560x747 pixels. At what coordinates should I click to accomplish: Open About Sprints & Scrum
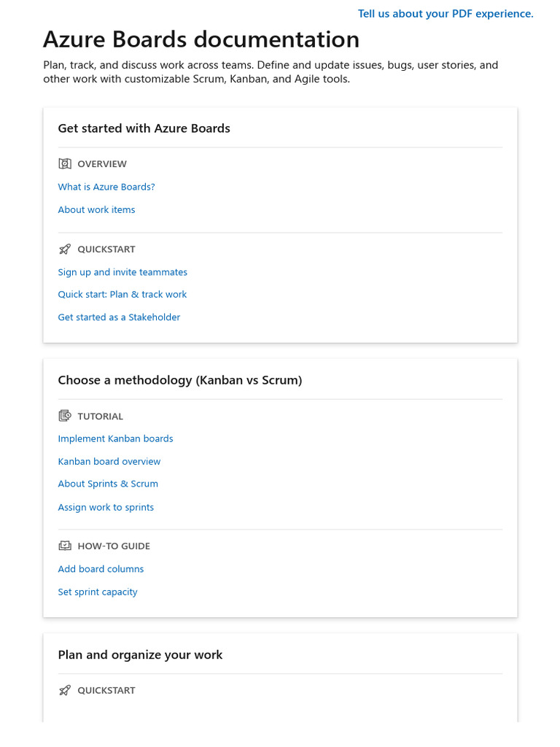pos(108,484)
